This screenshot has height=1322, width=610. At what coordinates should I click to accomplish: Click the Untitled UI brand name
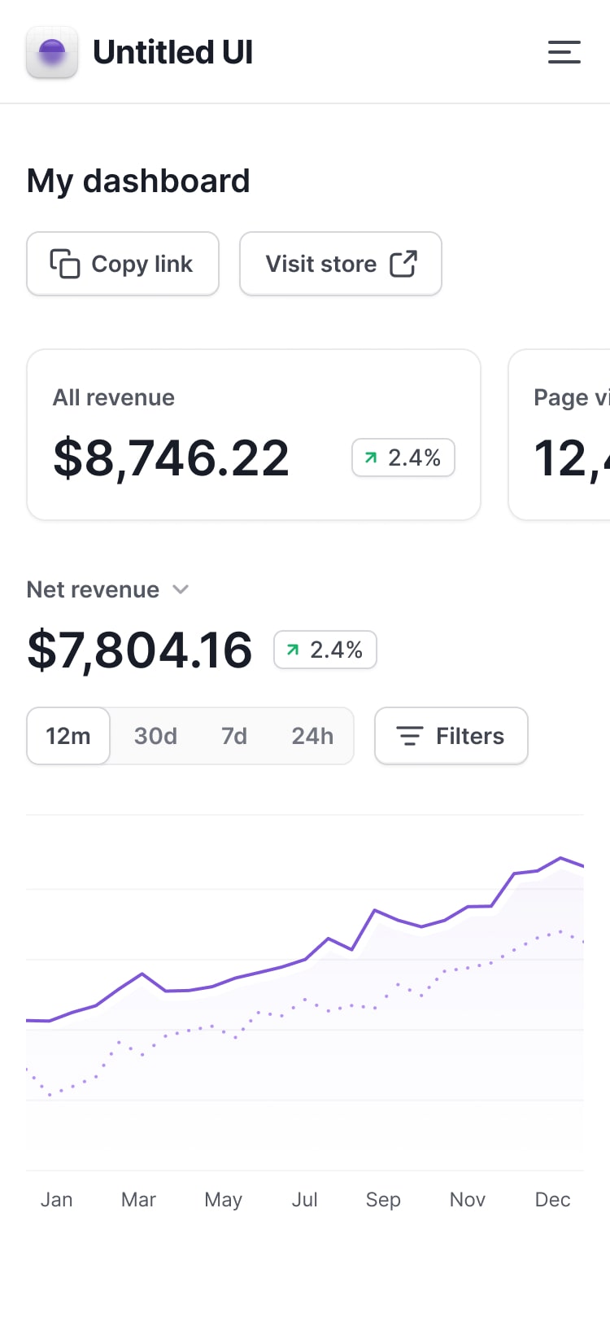tap(172, 52)
